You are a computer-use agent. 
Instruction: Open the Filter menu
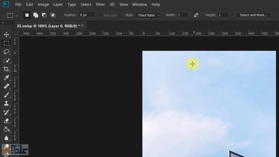pyautogui.click(x=100, y=4)
